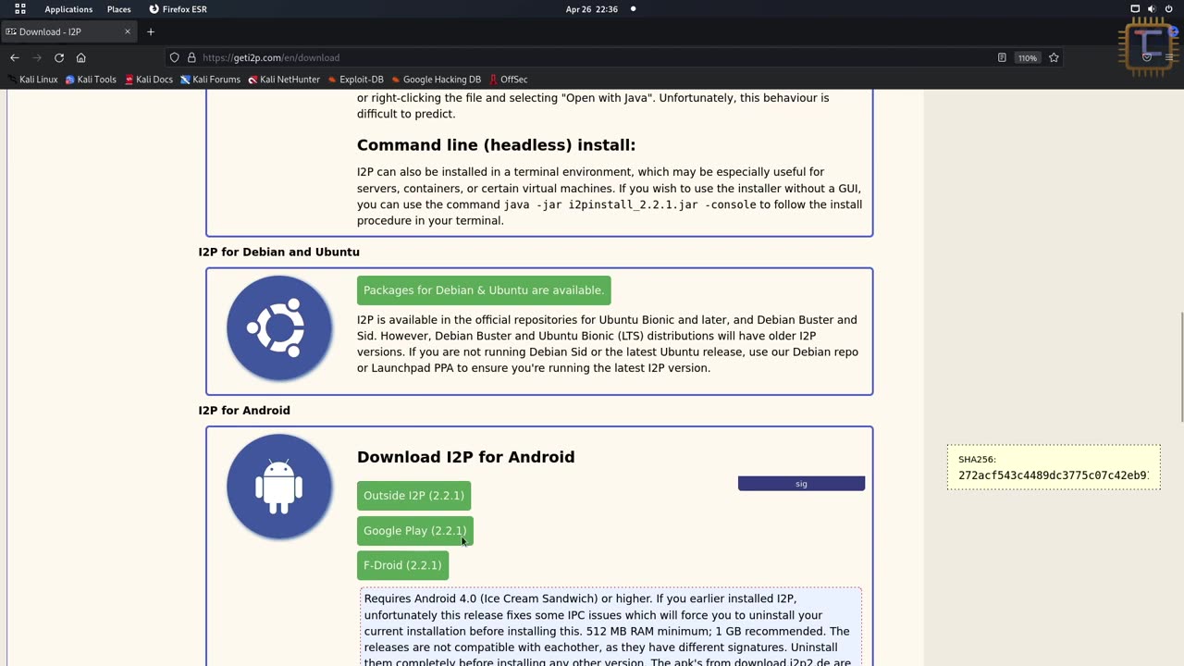
Task: Click Packages for Debian & Ubuntu button
Action: 484,290
